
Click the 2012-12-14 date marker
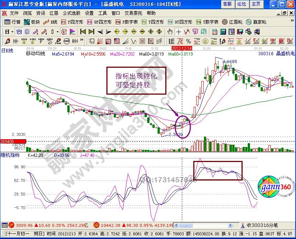click(182, 48)
